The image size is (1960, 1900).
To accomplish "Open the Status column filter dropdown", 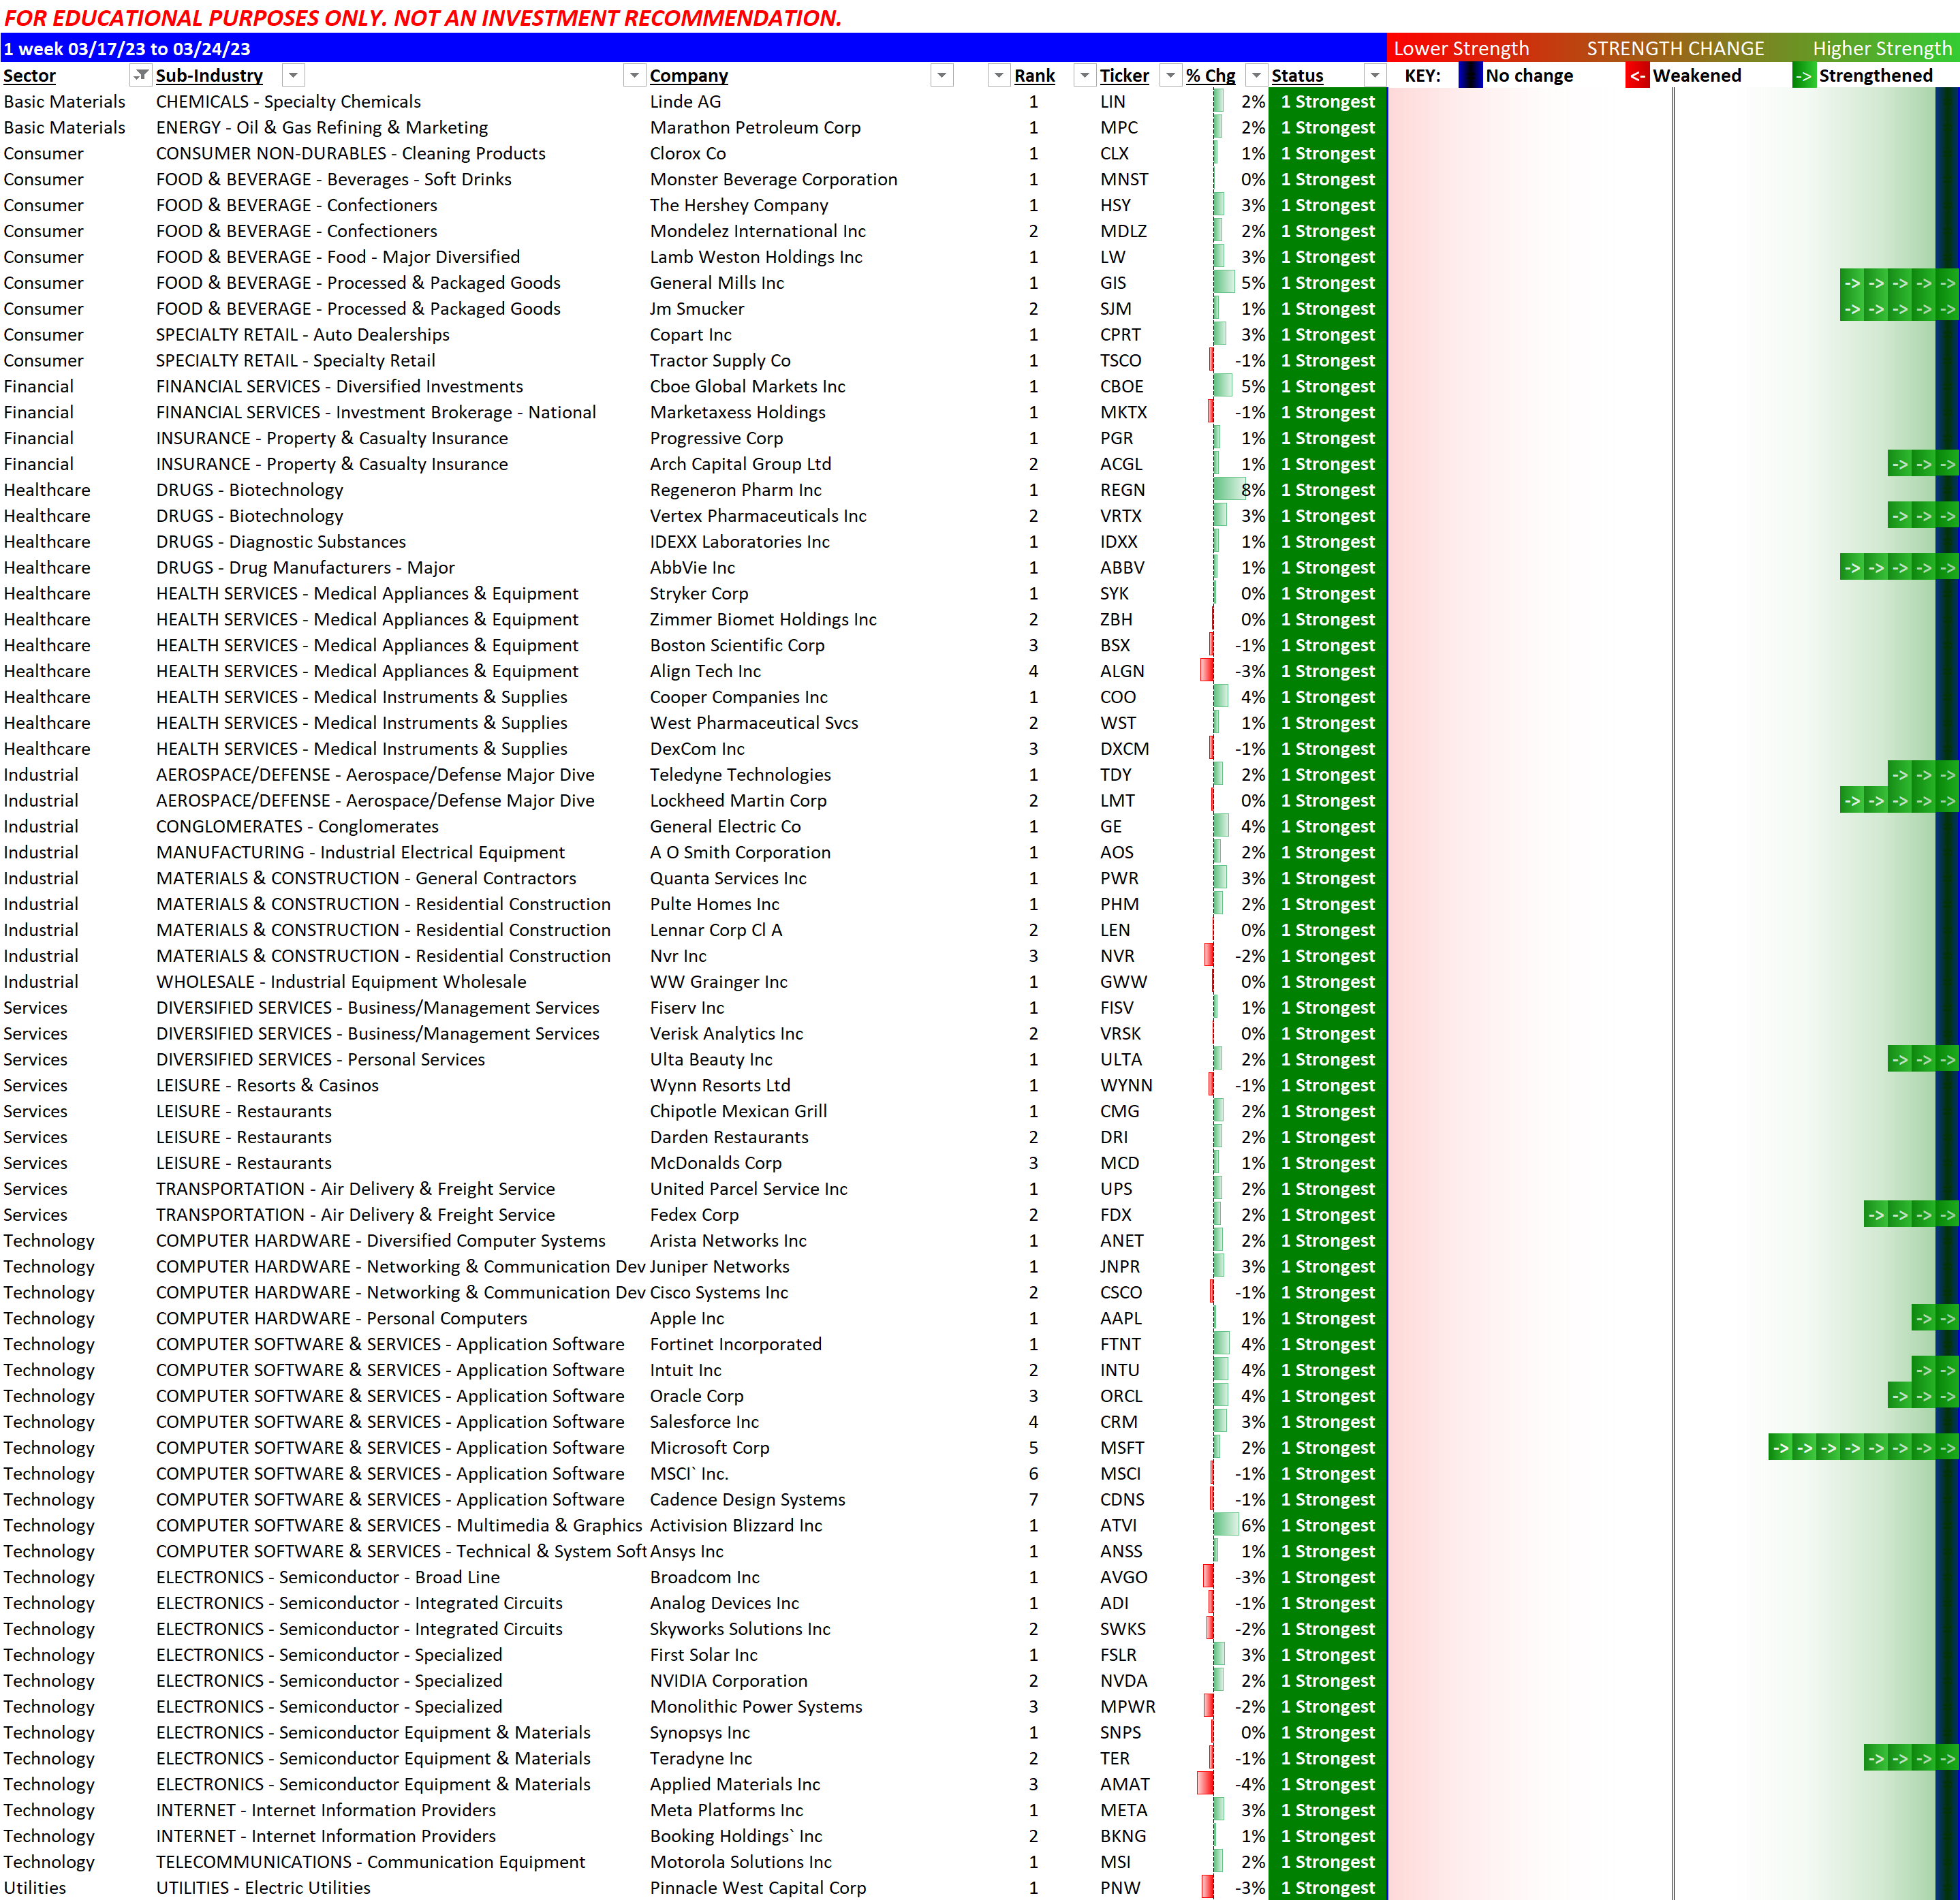I will [1375, 75].
